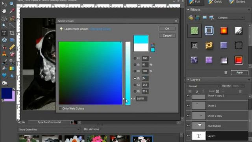Select the Gradient tool
This screenshot has height=142, width=252.
tap(12, 69)
